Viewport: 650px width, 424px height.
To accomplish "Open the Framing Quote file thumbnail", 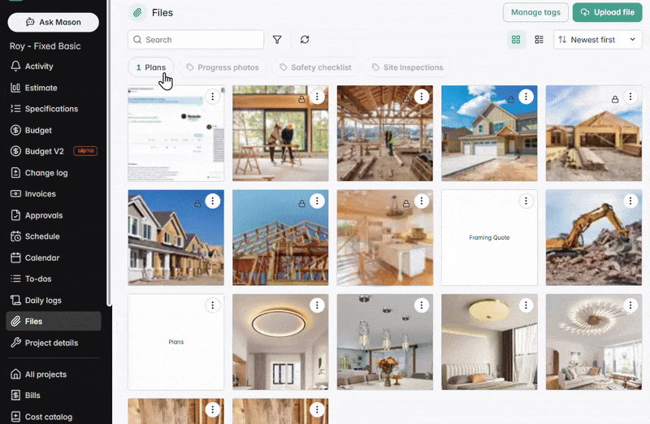I will pyautogui.click(x=489, y=238).
